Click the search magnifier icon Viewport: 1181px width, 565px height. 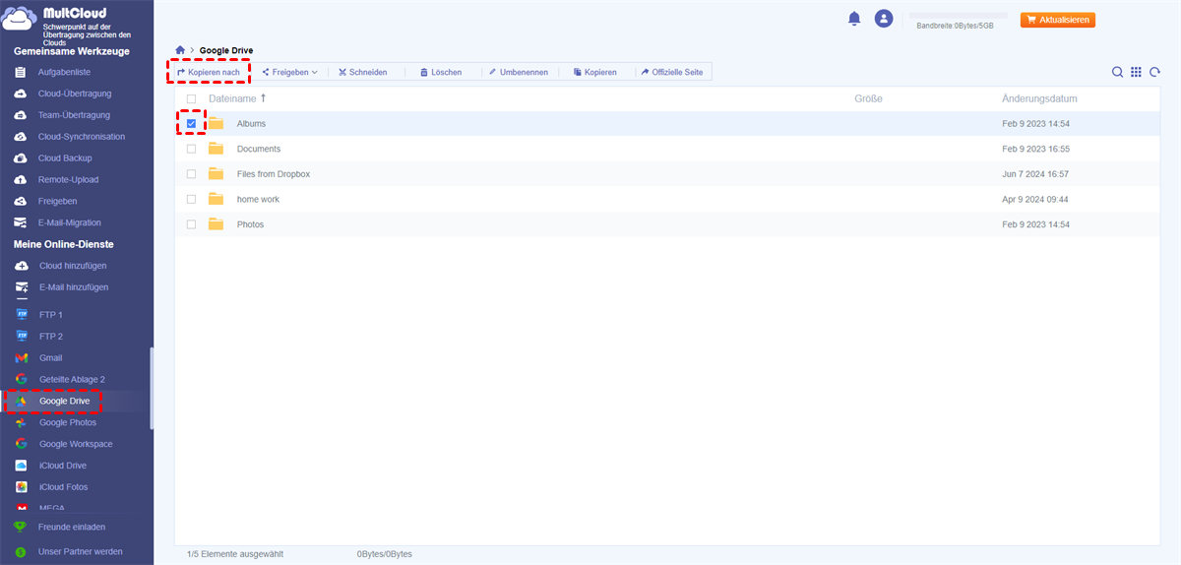click(1117, 72)
